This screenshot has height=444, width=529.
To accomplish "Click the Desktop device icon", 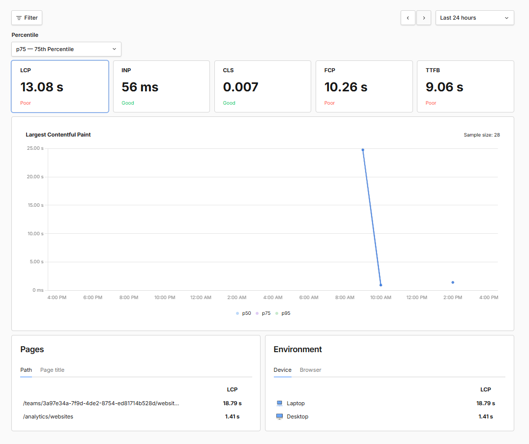I will pos(280,416).
